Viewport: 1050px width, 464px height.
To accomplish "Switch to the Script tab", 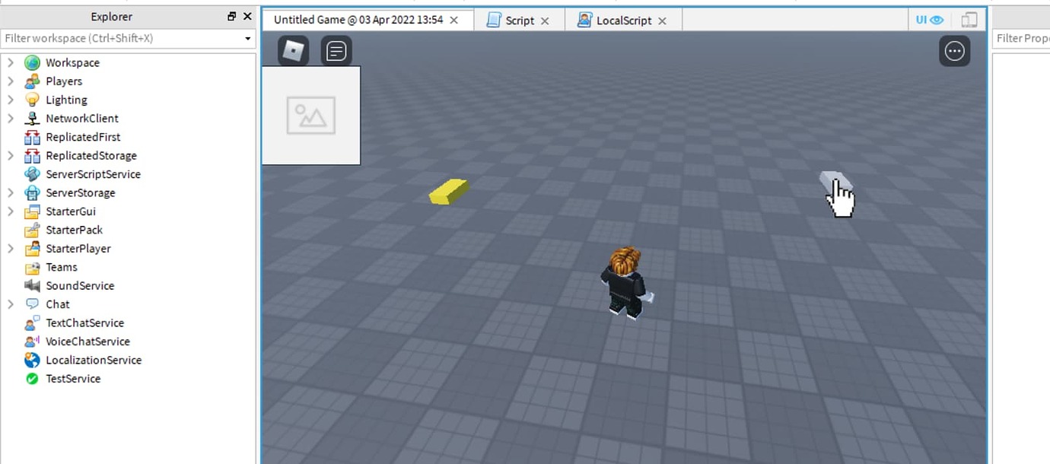I will pyautogui.click(x=518, y=20).
